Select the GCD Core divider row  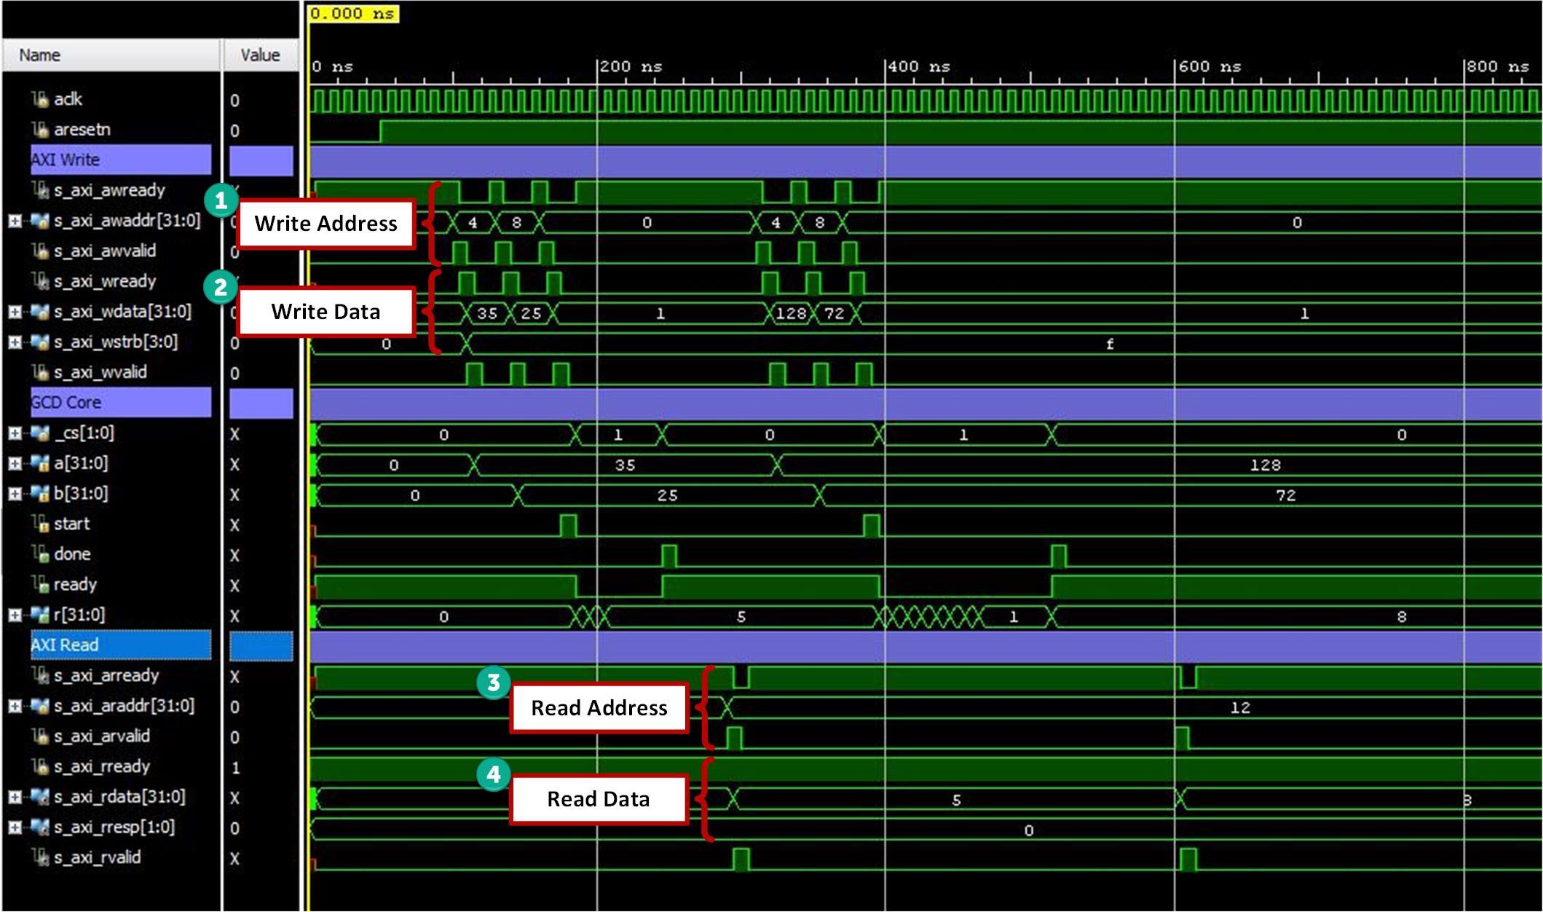tap(120, 403)
